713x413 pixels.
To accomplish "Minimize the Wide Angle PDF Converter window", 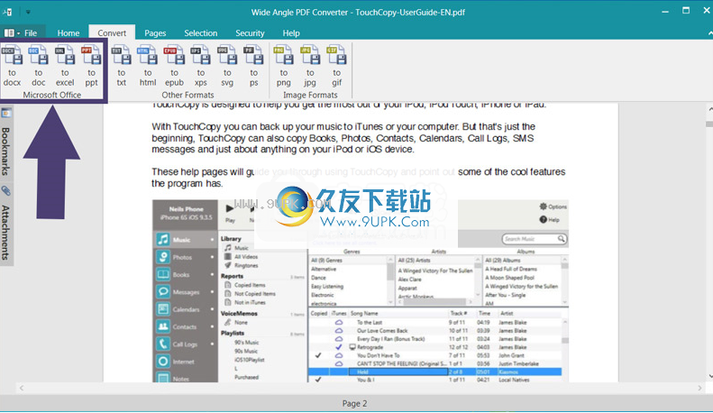I will (x=665, y=12).
